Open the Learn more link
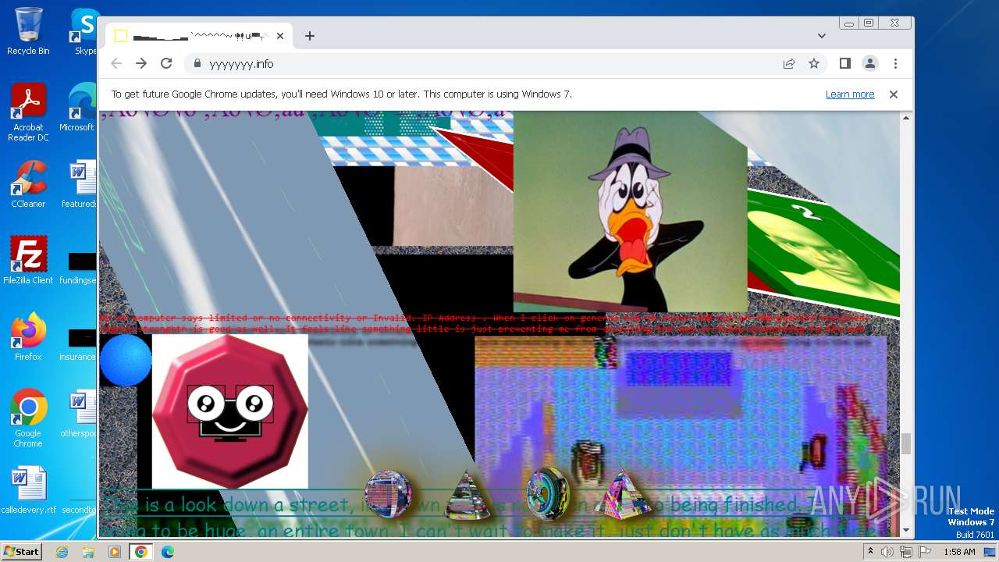999x562 pixels. pyautogui.click(x=850, y=94)
